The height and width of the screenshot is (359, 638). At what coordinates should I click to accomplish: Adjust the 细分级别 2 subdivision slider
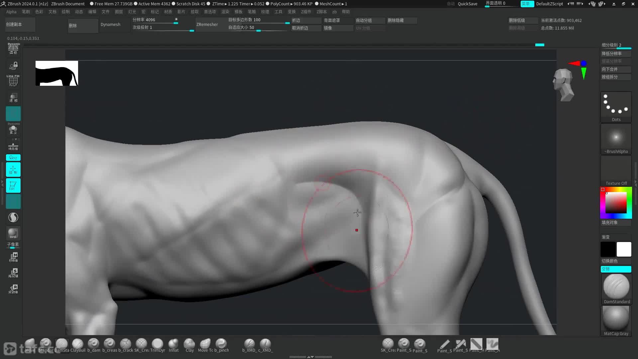pyautogui.click(x=616, y=46)
